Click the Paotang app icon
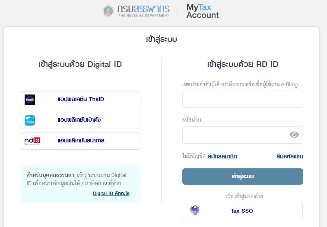 pos(30,120)
